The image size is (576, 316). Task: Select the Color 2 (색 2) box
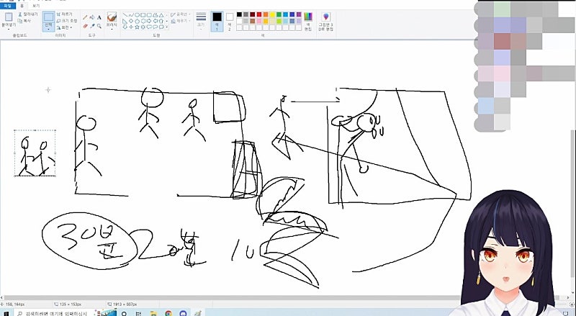coord(230,22)
